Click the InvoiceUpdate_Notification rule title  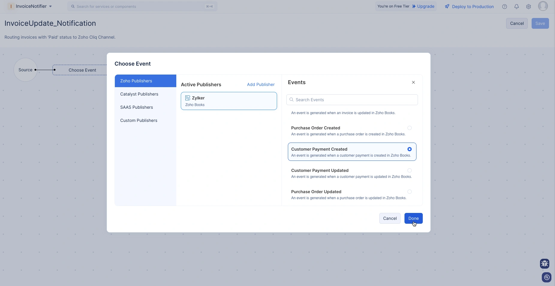(50, 23)
